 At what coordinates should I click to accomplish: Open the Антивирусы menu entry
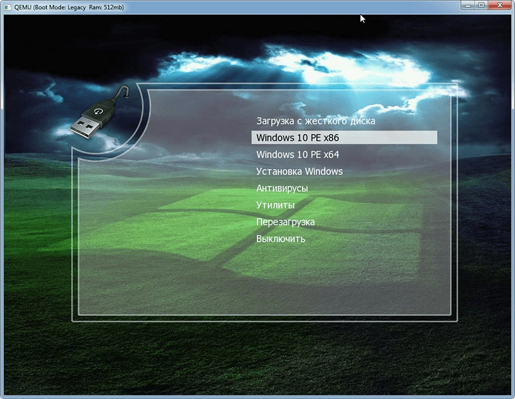(x=282, y=189)
